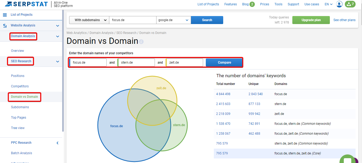This screenshot has width=362, height=163.
Task: Click the sidebar vertical scrollbar
Action: (63, 71)
